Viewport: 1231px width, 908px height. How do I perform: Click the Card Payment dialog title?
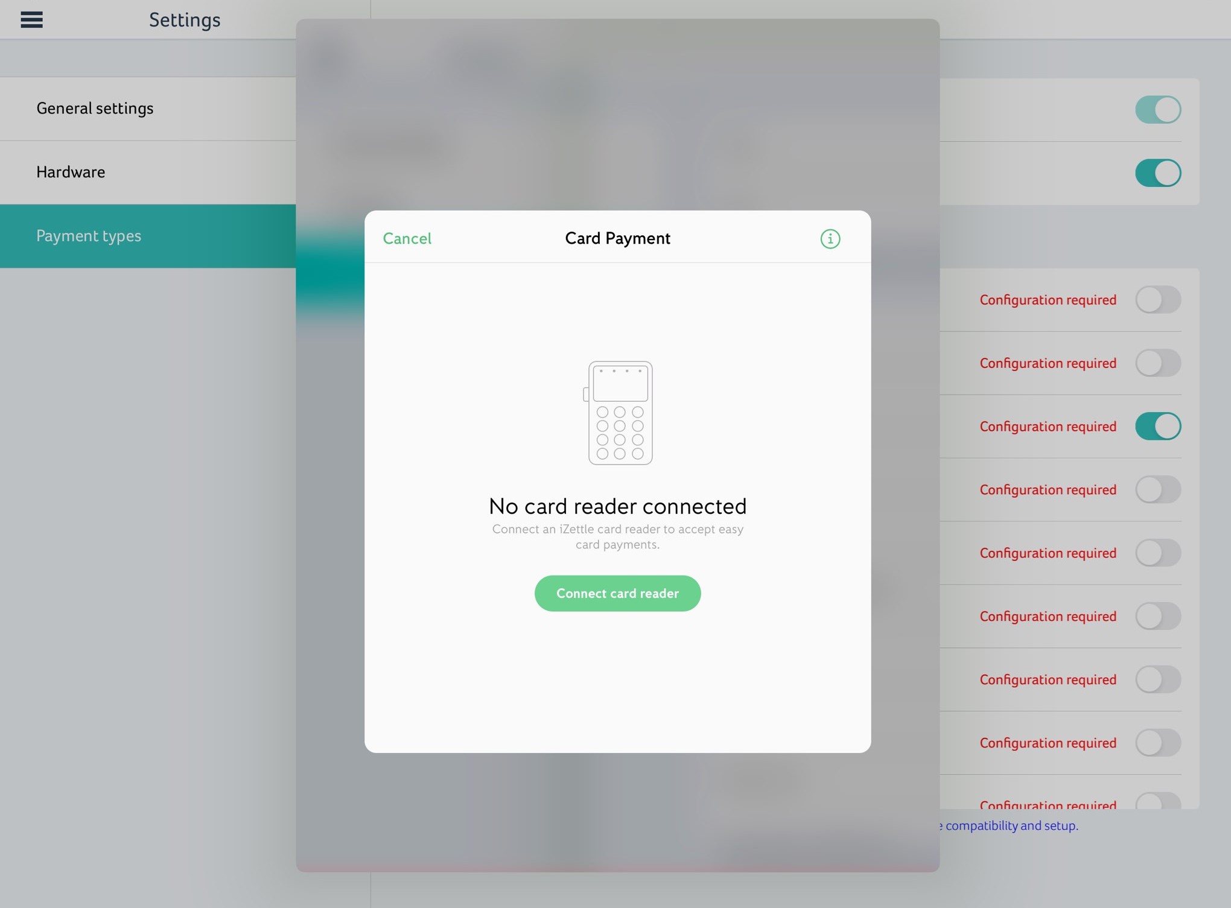(617, 238)
